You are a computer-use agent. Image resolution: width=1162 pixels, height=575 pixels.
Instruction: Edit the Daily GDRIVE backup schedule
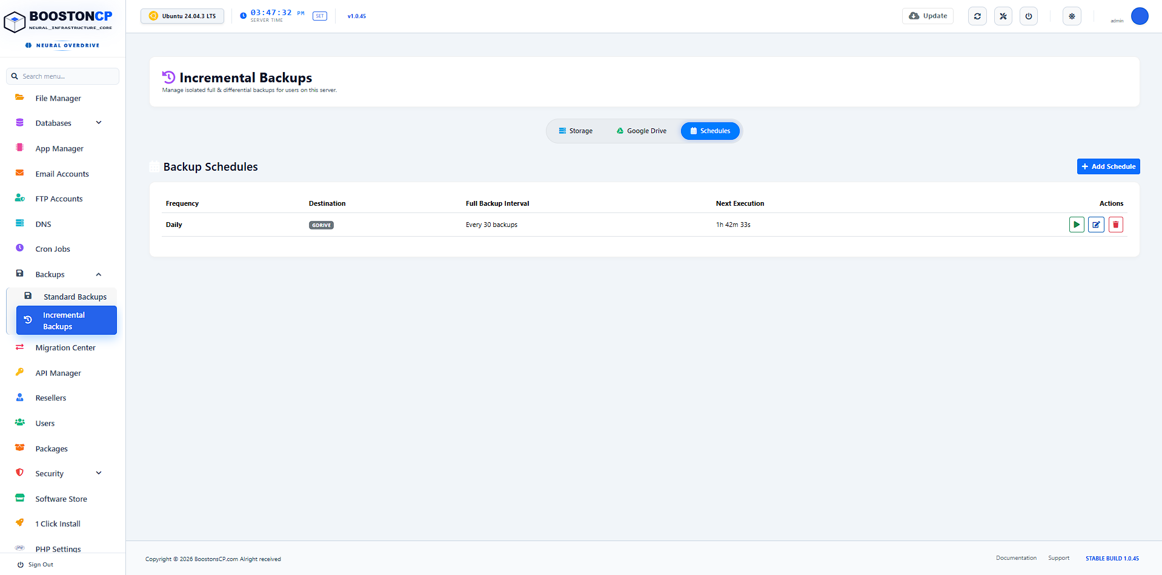pyautogui.click(x=1096, y=225)
